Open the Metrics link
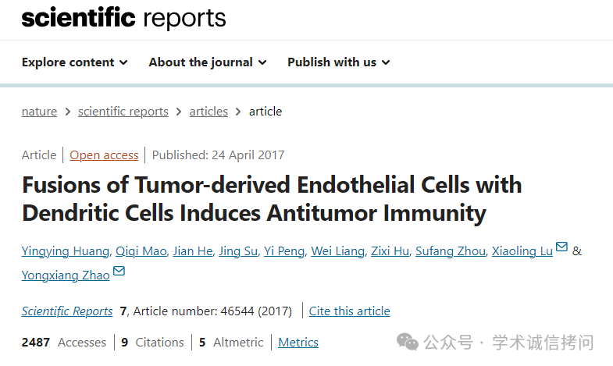The image size is (613, 366). 298,342
